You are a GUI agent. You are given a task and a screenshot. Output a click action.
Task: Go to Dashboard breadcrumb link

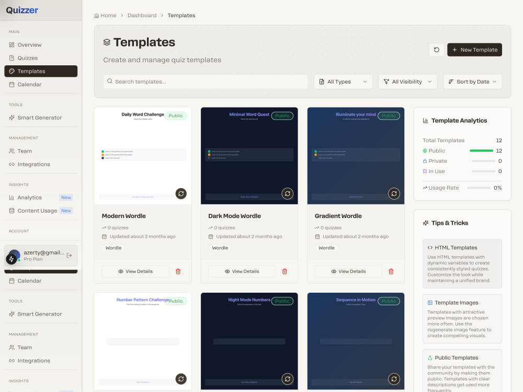pos(142,16)
